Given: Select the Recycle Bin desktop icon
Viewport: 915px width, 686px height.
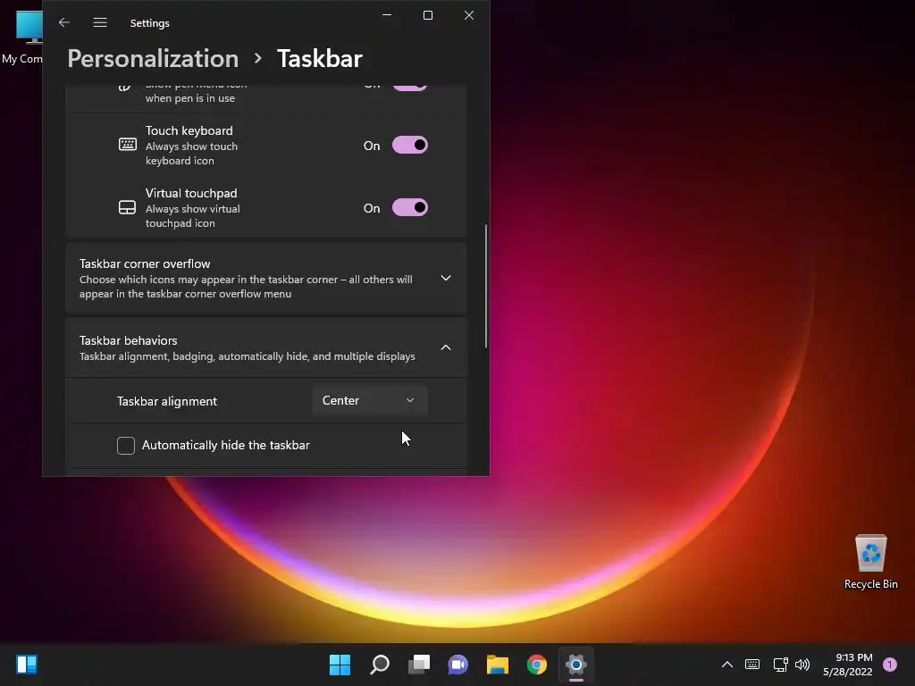Looking at the screenshot, I should click(x=870, y=562).
